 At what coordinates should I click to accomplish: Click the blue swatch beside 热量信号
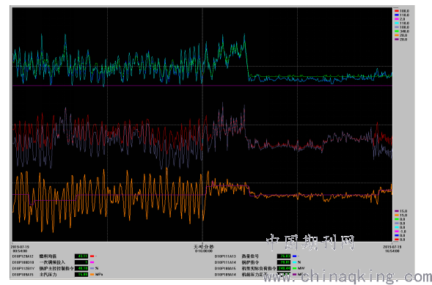click(x=295, y=256)
